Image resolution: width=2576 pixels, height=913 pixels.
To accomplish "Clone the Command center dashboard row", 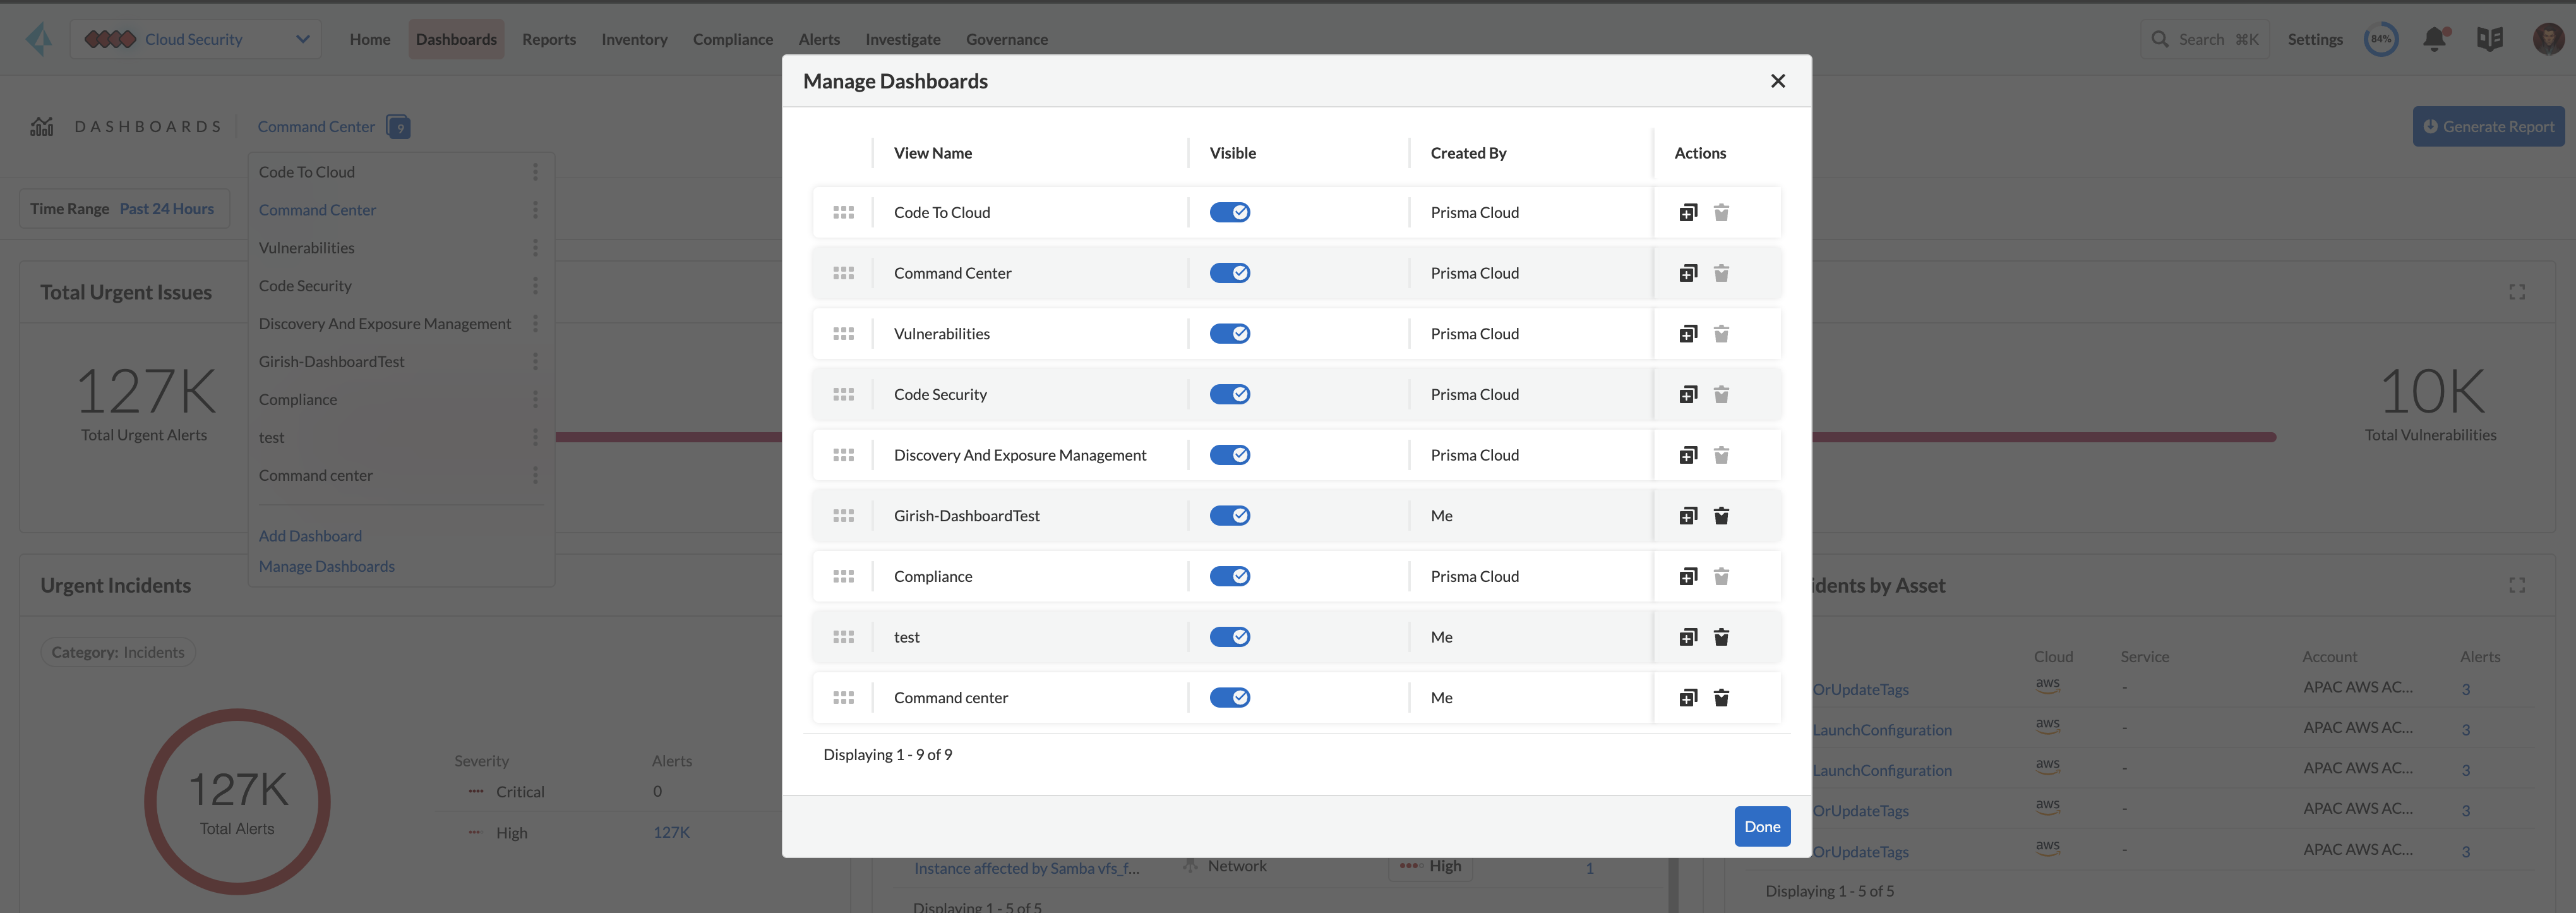I will [1688, 698].
